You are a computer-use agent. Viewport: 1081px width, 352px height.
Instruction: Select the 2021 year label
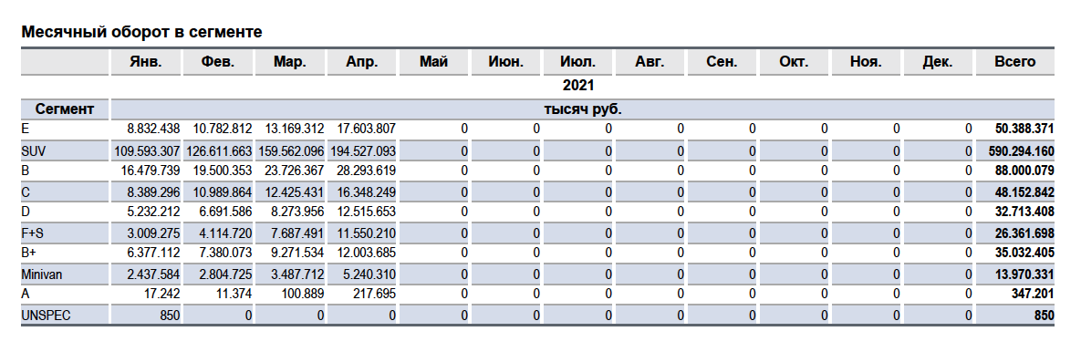click(x=577, y=86)
